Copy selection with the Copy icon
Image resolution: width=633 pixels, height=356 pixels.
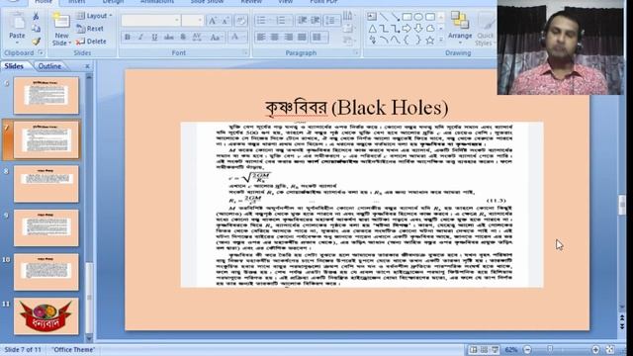(36, 29)
